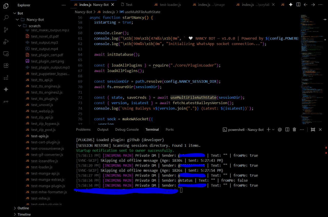Close the index.js Nancy-Bot editor tab
328x217 pixels.
tap(113, 5)
